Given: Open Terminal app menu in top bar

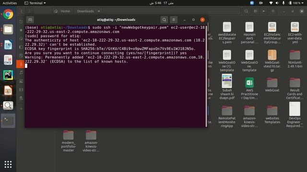Looking at the screenshot, I should [35, 3].
